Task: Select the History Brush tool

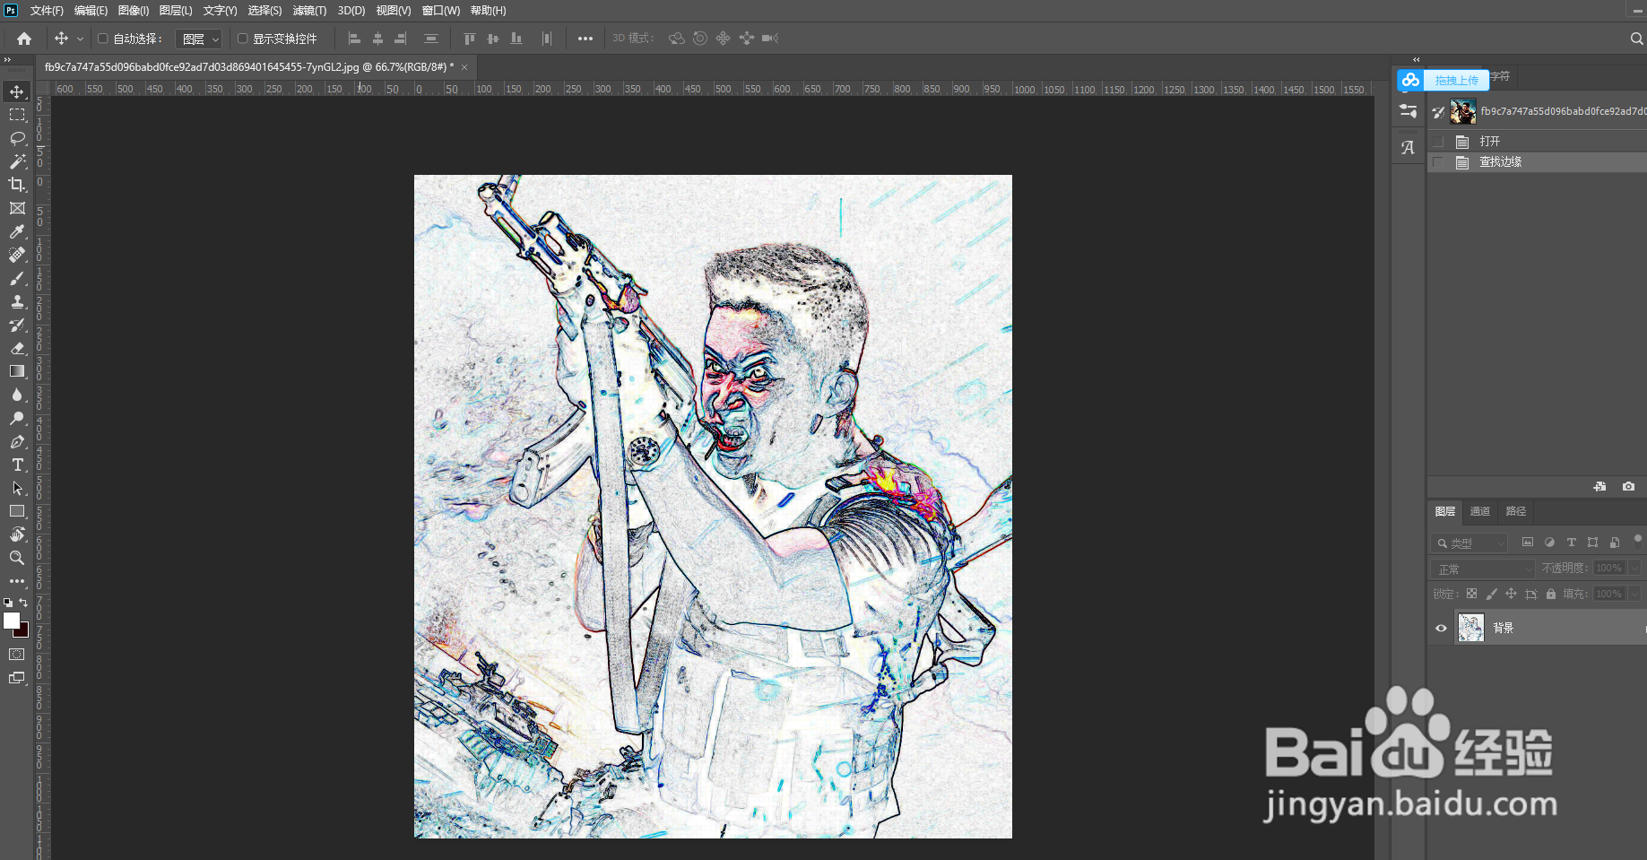Action: point(17,325)
